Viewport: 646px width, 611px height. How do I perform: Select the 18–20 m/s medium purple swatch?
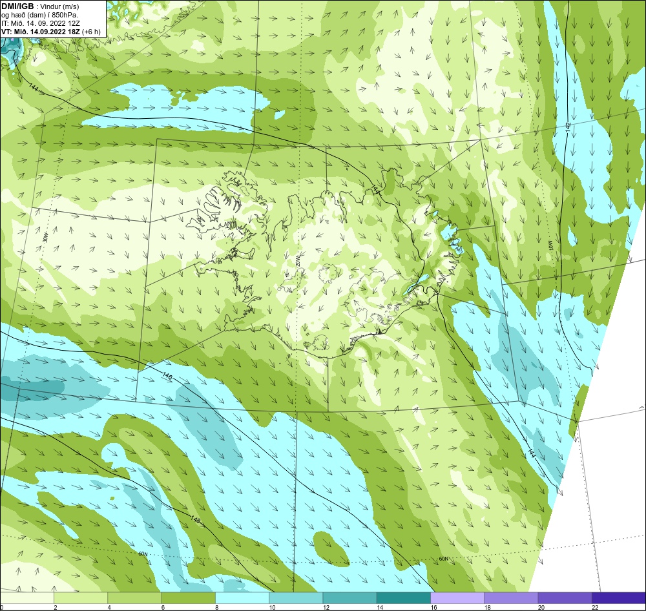pos(511,597)
